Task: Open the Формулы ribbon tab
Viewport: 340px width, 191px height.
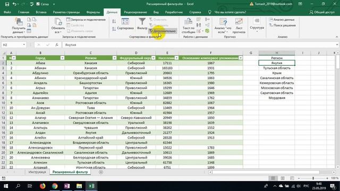Action: click(93, 12)
